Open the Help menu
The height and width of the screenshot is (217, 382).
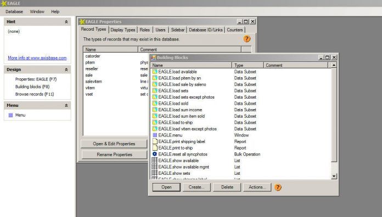[55, 12]
